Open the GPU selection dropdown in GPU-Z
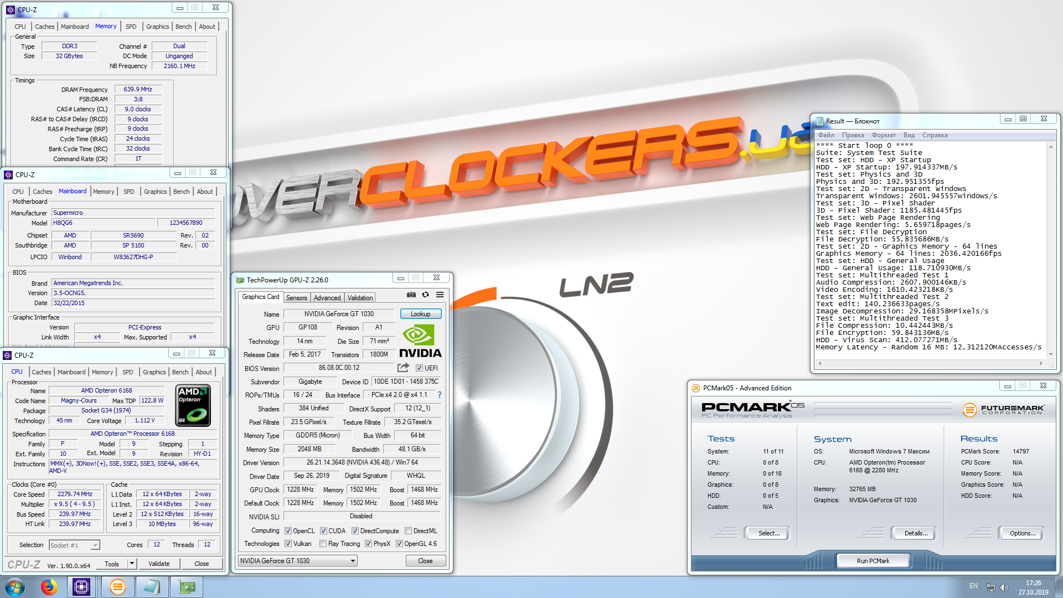 tap(297, 561)
